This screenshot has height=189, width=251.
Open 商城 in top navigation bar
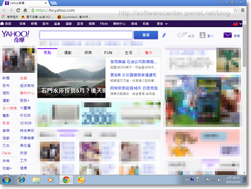(x=134, y=24)
